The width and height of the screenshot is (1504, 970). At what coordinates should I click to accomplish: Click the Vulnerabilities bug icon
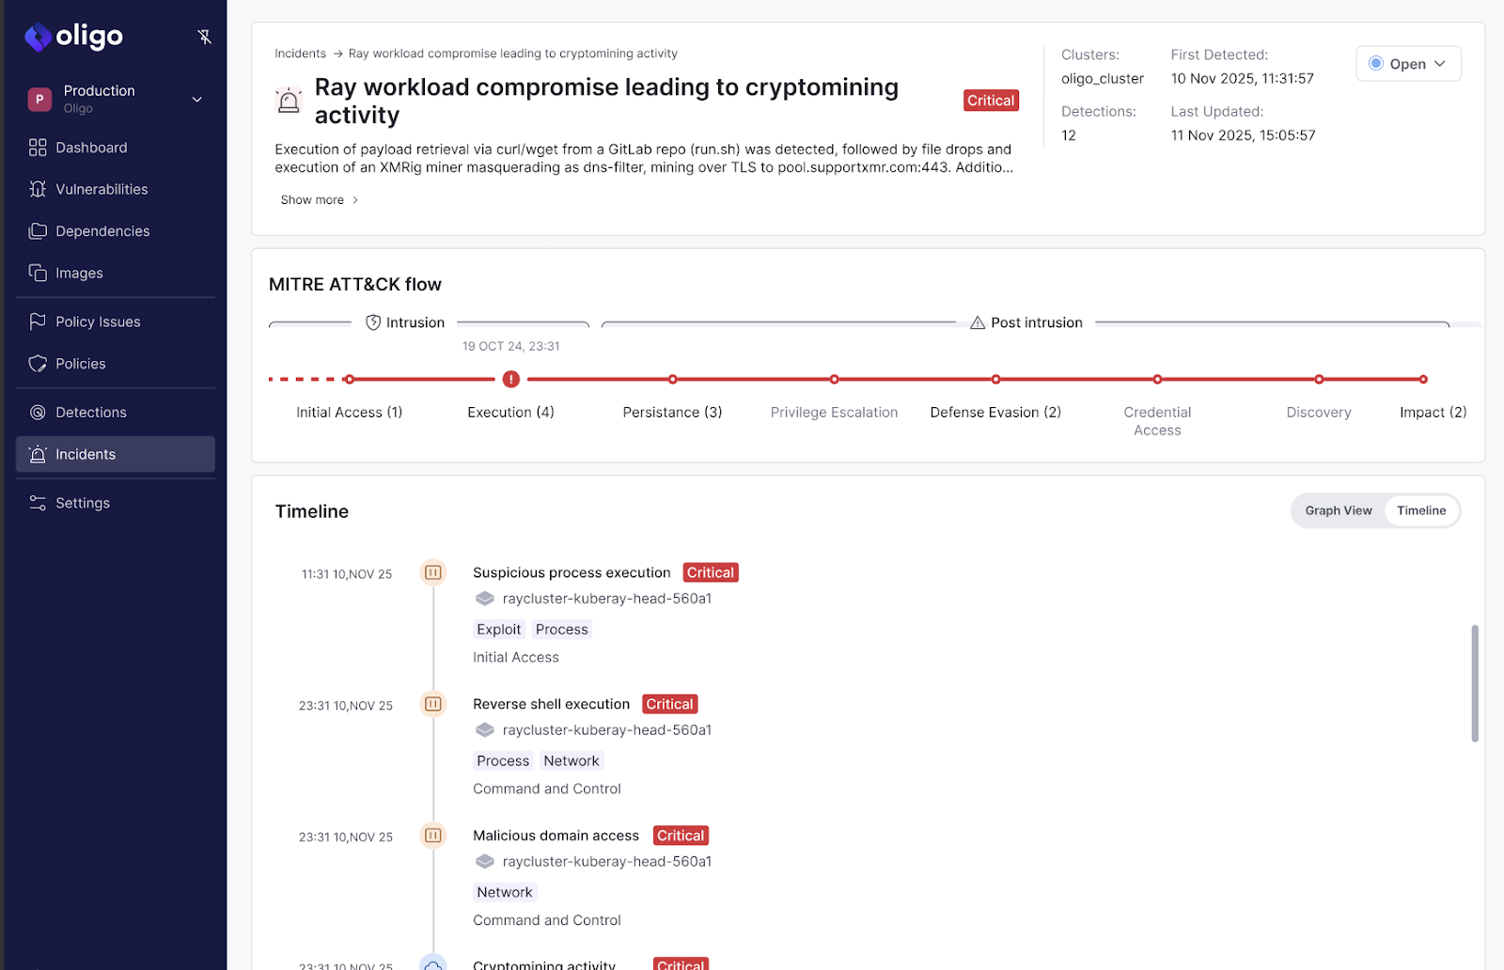click(38, 189)
